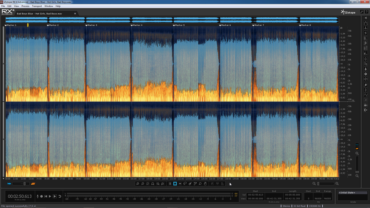370x208 pixels.
Task: Play the audio file
Action: click(50, 196)
